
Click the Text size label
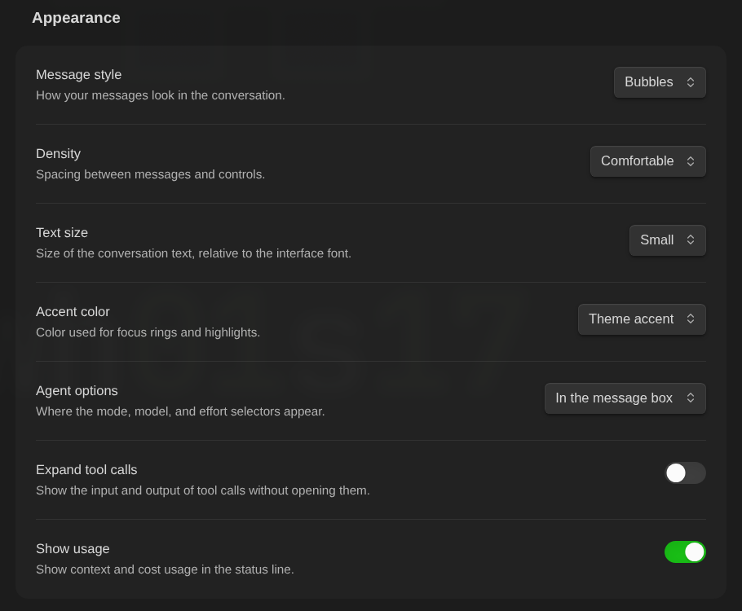62,233
